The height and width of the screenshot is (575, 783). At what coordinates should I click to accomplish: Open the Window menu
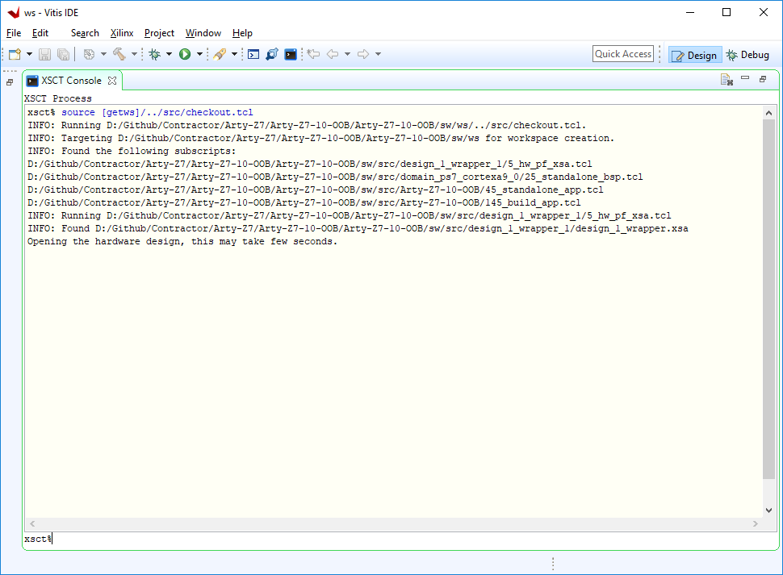pos(203,33)
